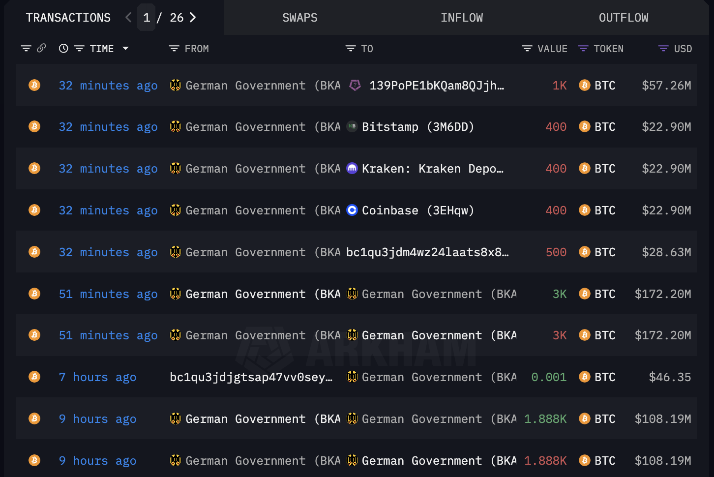
Task: Click "$22.90M" in the Coinbase row
Action: pyautogui.click(x=666, y=210)
